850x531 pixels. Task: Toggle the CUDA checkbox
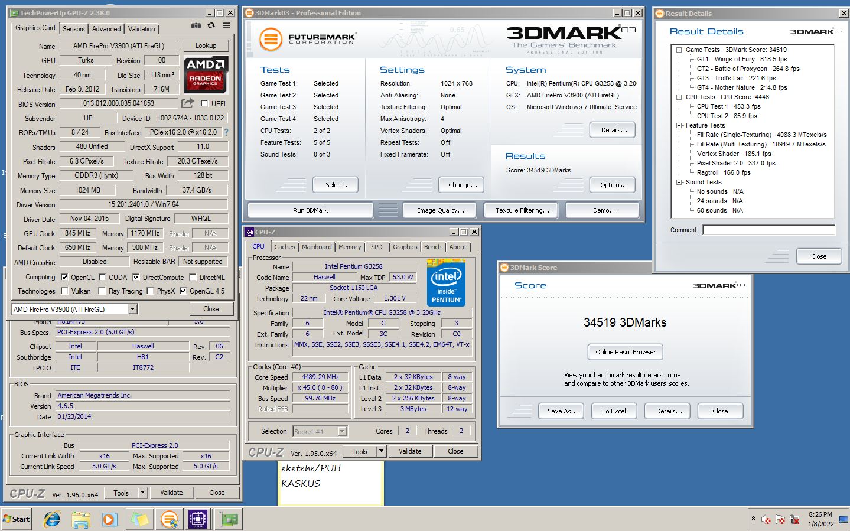click(x=102, y=277)
